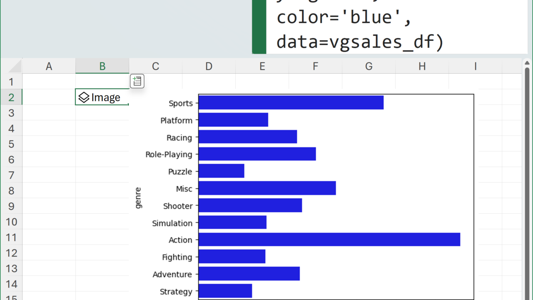Click the "genre" axis title on the chart
This screenshot has width=533, height=300.
(138, 198)
